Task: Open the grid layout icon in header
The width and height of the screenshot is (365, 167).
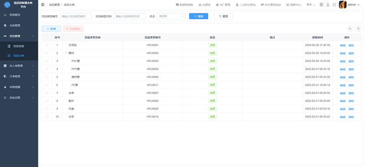Action: click(x=322, y=5)
